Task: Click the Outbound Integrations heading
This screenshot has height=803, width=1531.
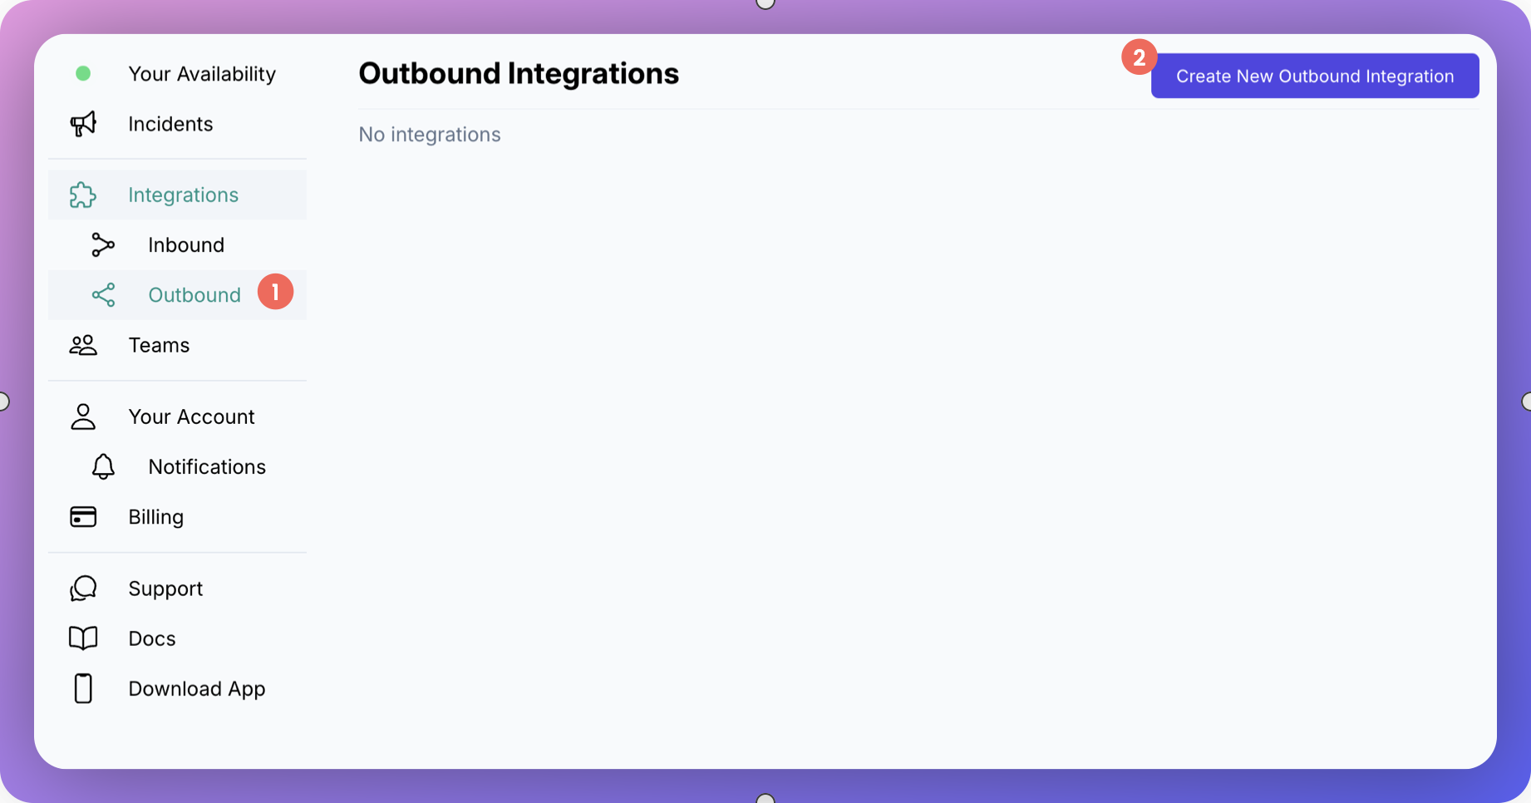Action: click(519, 74)
